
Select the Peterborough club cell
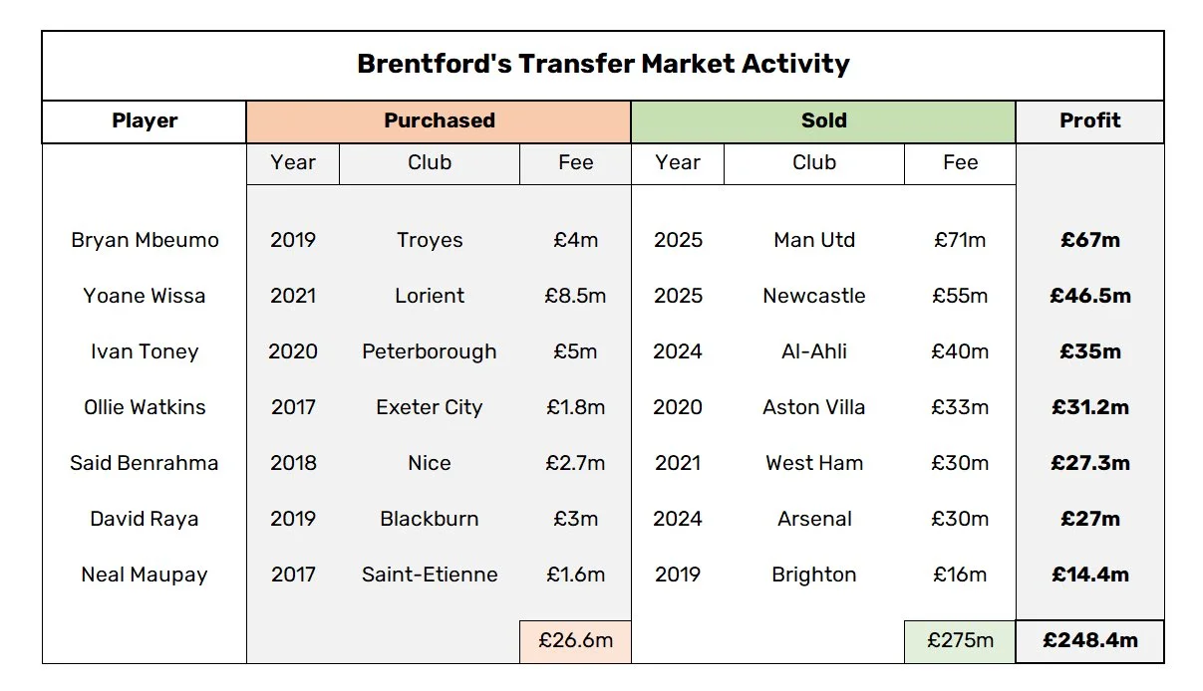(430, 351)
